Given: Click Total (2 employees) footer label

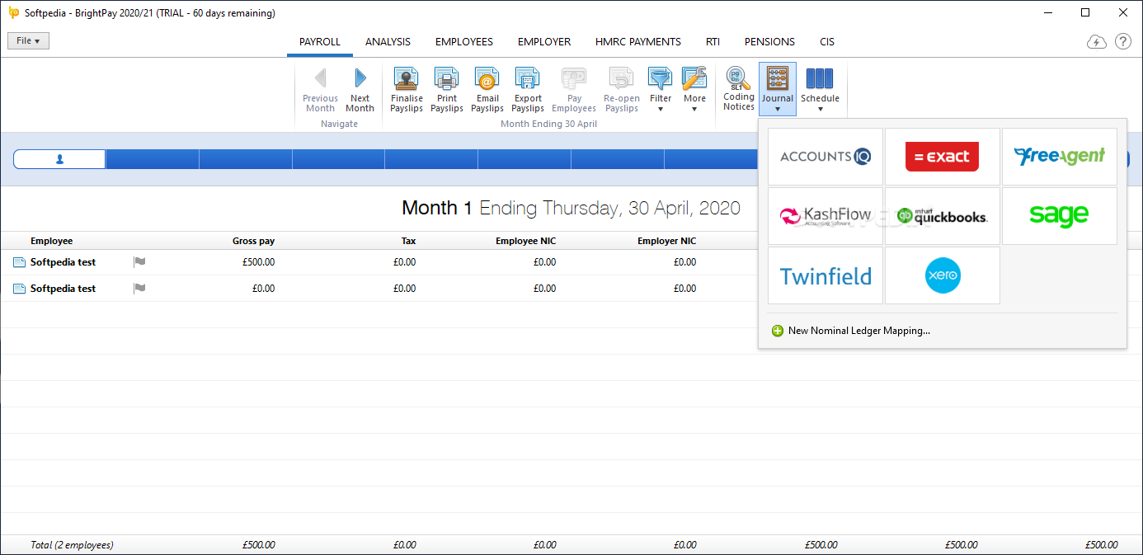Looking at the screenshot, I should click(72, 545).
